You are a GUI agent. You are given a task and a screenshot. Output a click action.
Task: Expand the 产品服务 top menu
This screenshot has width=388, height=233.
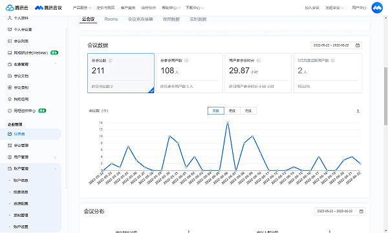click(x=82, y=8)
